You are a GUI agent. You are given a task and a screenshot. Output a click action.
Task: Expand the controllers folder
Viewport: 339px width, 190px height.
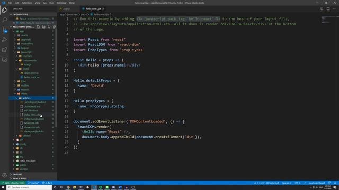click(15, 43)
